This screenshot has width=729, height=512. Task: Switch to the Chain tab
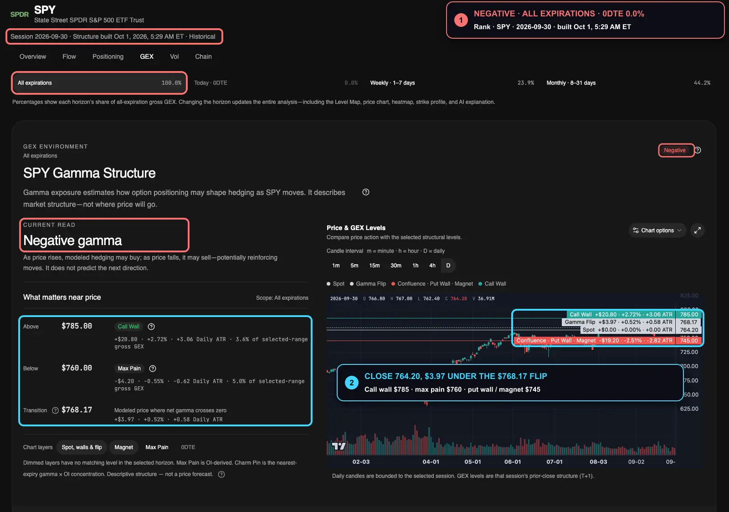tap(203, 56)
